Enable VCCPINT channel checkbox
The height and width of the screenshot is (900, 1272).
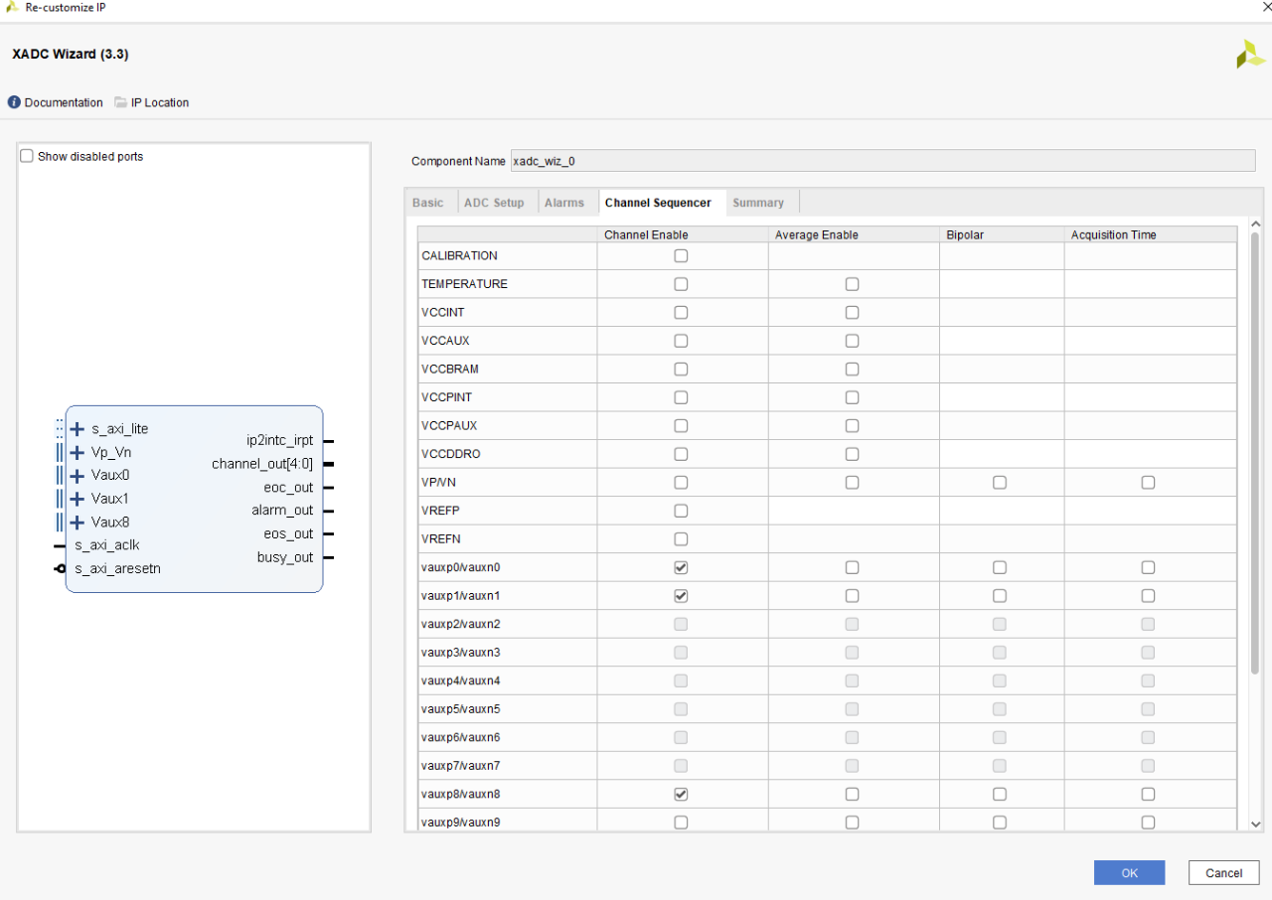click(681, 397)
